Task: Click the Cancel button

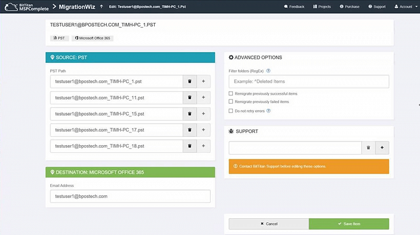Action: (x=269, y=224)
